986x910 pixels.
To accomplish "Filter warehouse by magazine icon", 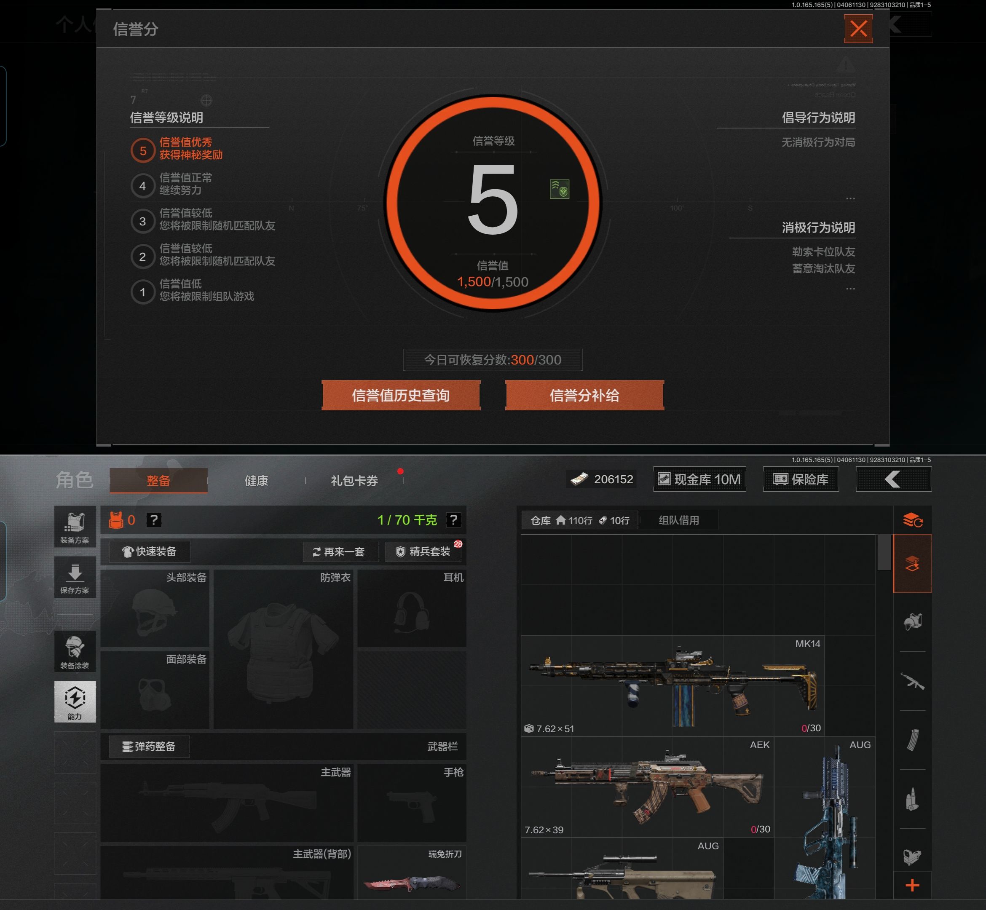I will 912,740.
